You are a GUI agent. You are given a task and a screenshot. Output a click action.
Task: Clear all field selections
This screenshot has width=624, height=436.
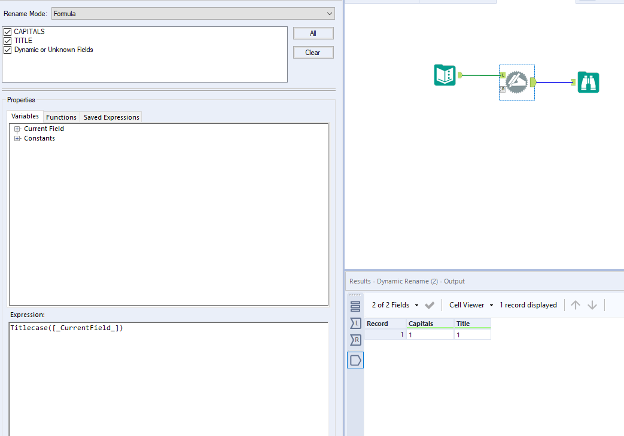tap(313, 52)
